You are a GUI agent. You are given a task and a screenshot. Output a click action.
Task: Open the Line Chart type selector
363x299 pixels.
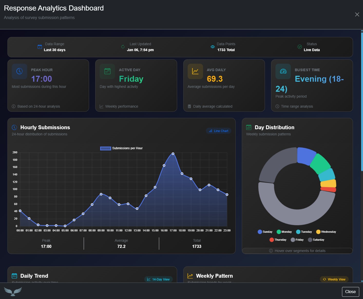[x=218, y=131]
